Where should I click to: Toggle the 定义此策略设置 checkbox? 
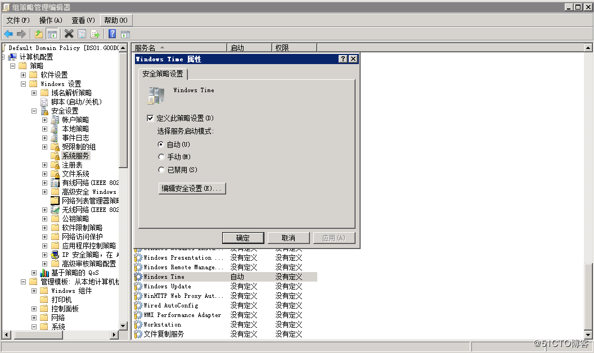click(150, 118)
